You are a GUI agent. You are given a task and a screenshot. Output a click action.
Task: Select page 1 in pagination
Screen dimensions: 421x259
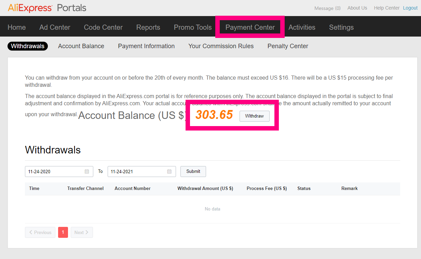[63, 232]
